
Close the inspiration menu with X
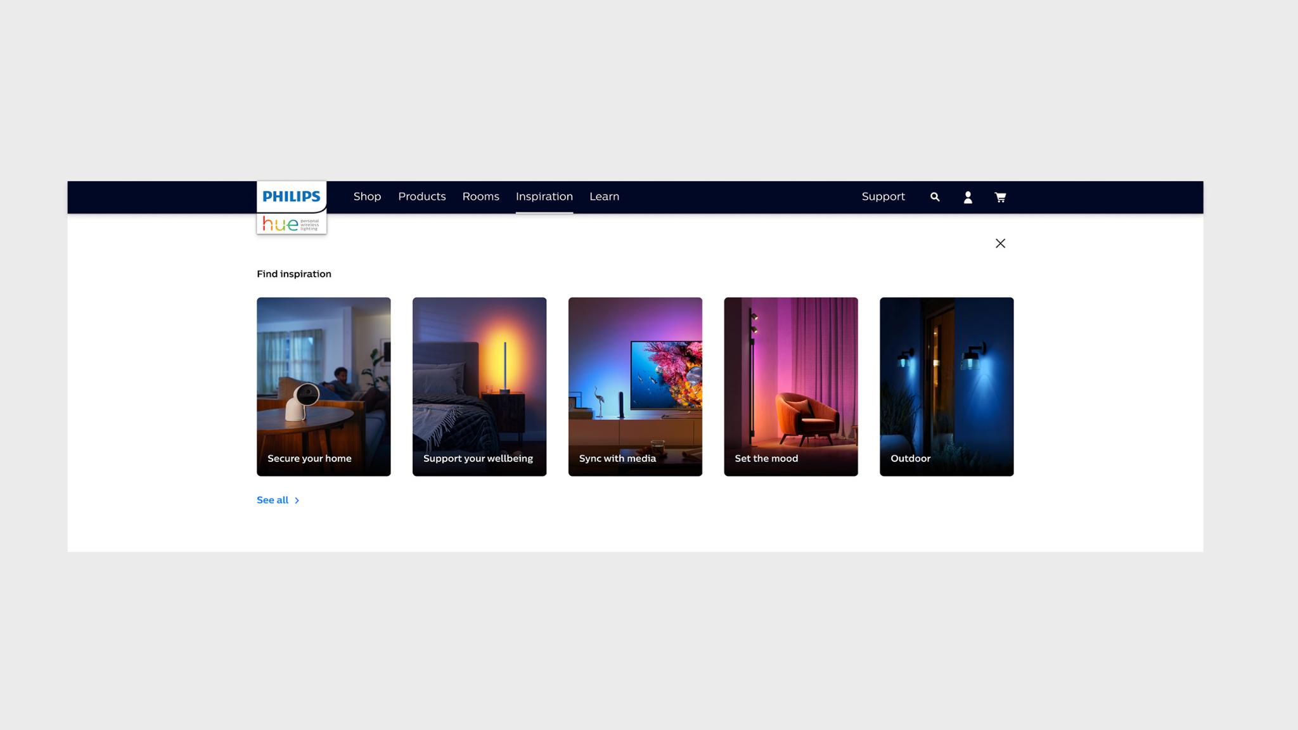point(1000,243)
